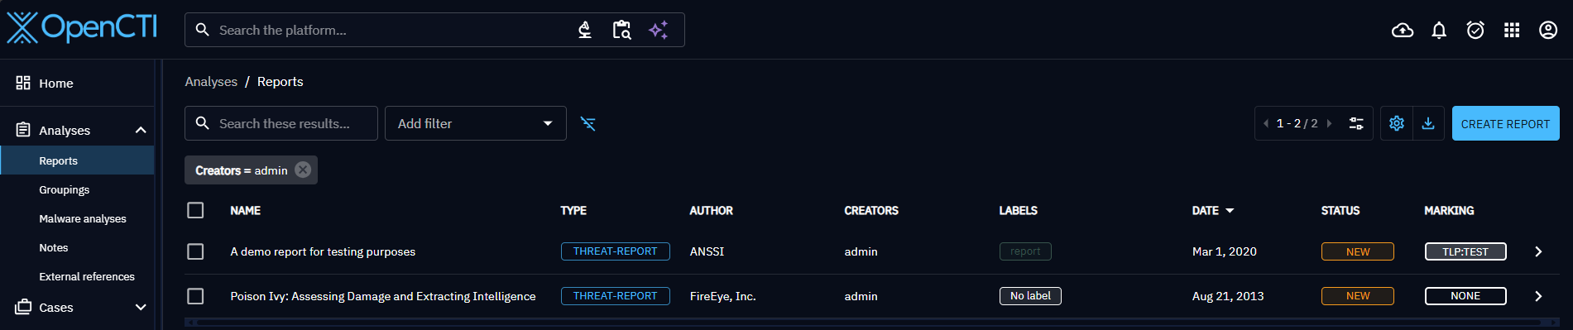Open Groupings in the sidebar

pos(77,189)
